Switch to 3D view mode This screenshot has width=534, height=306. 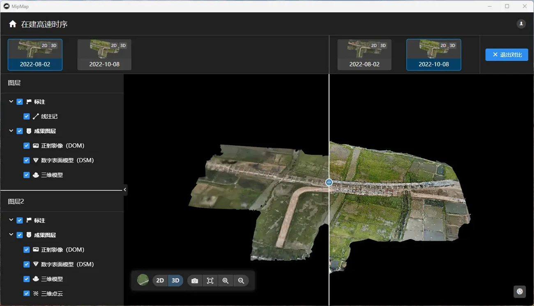click(175, 281)
